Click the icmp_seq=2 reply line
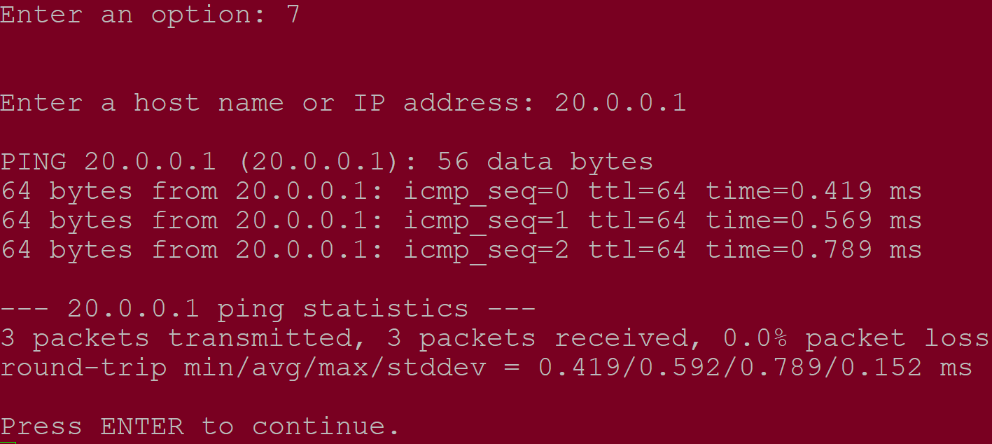The image size is (992, 444). click(461, 250)
